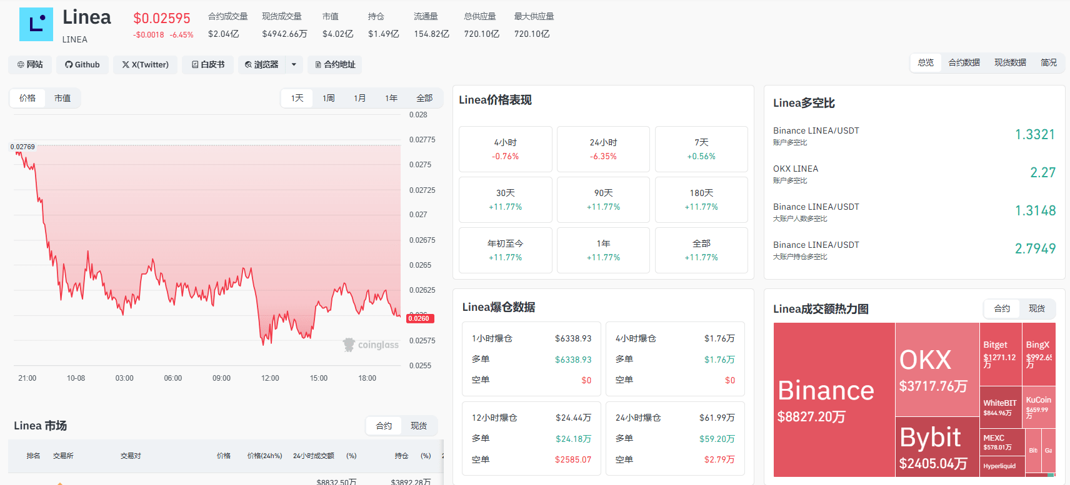
Task: Click the MEXC heatmap tile
Action: [1002, 442]
